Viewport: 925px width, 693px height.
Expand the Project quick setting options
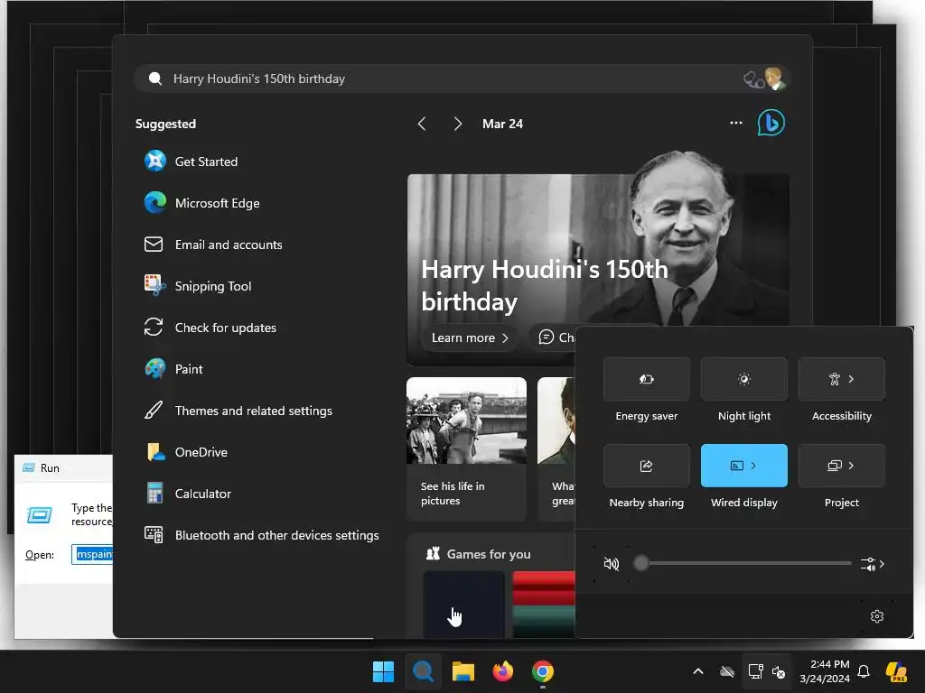click(851, 466)
